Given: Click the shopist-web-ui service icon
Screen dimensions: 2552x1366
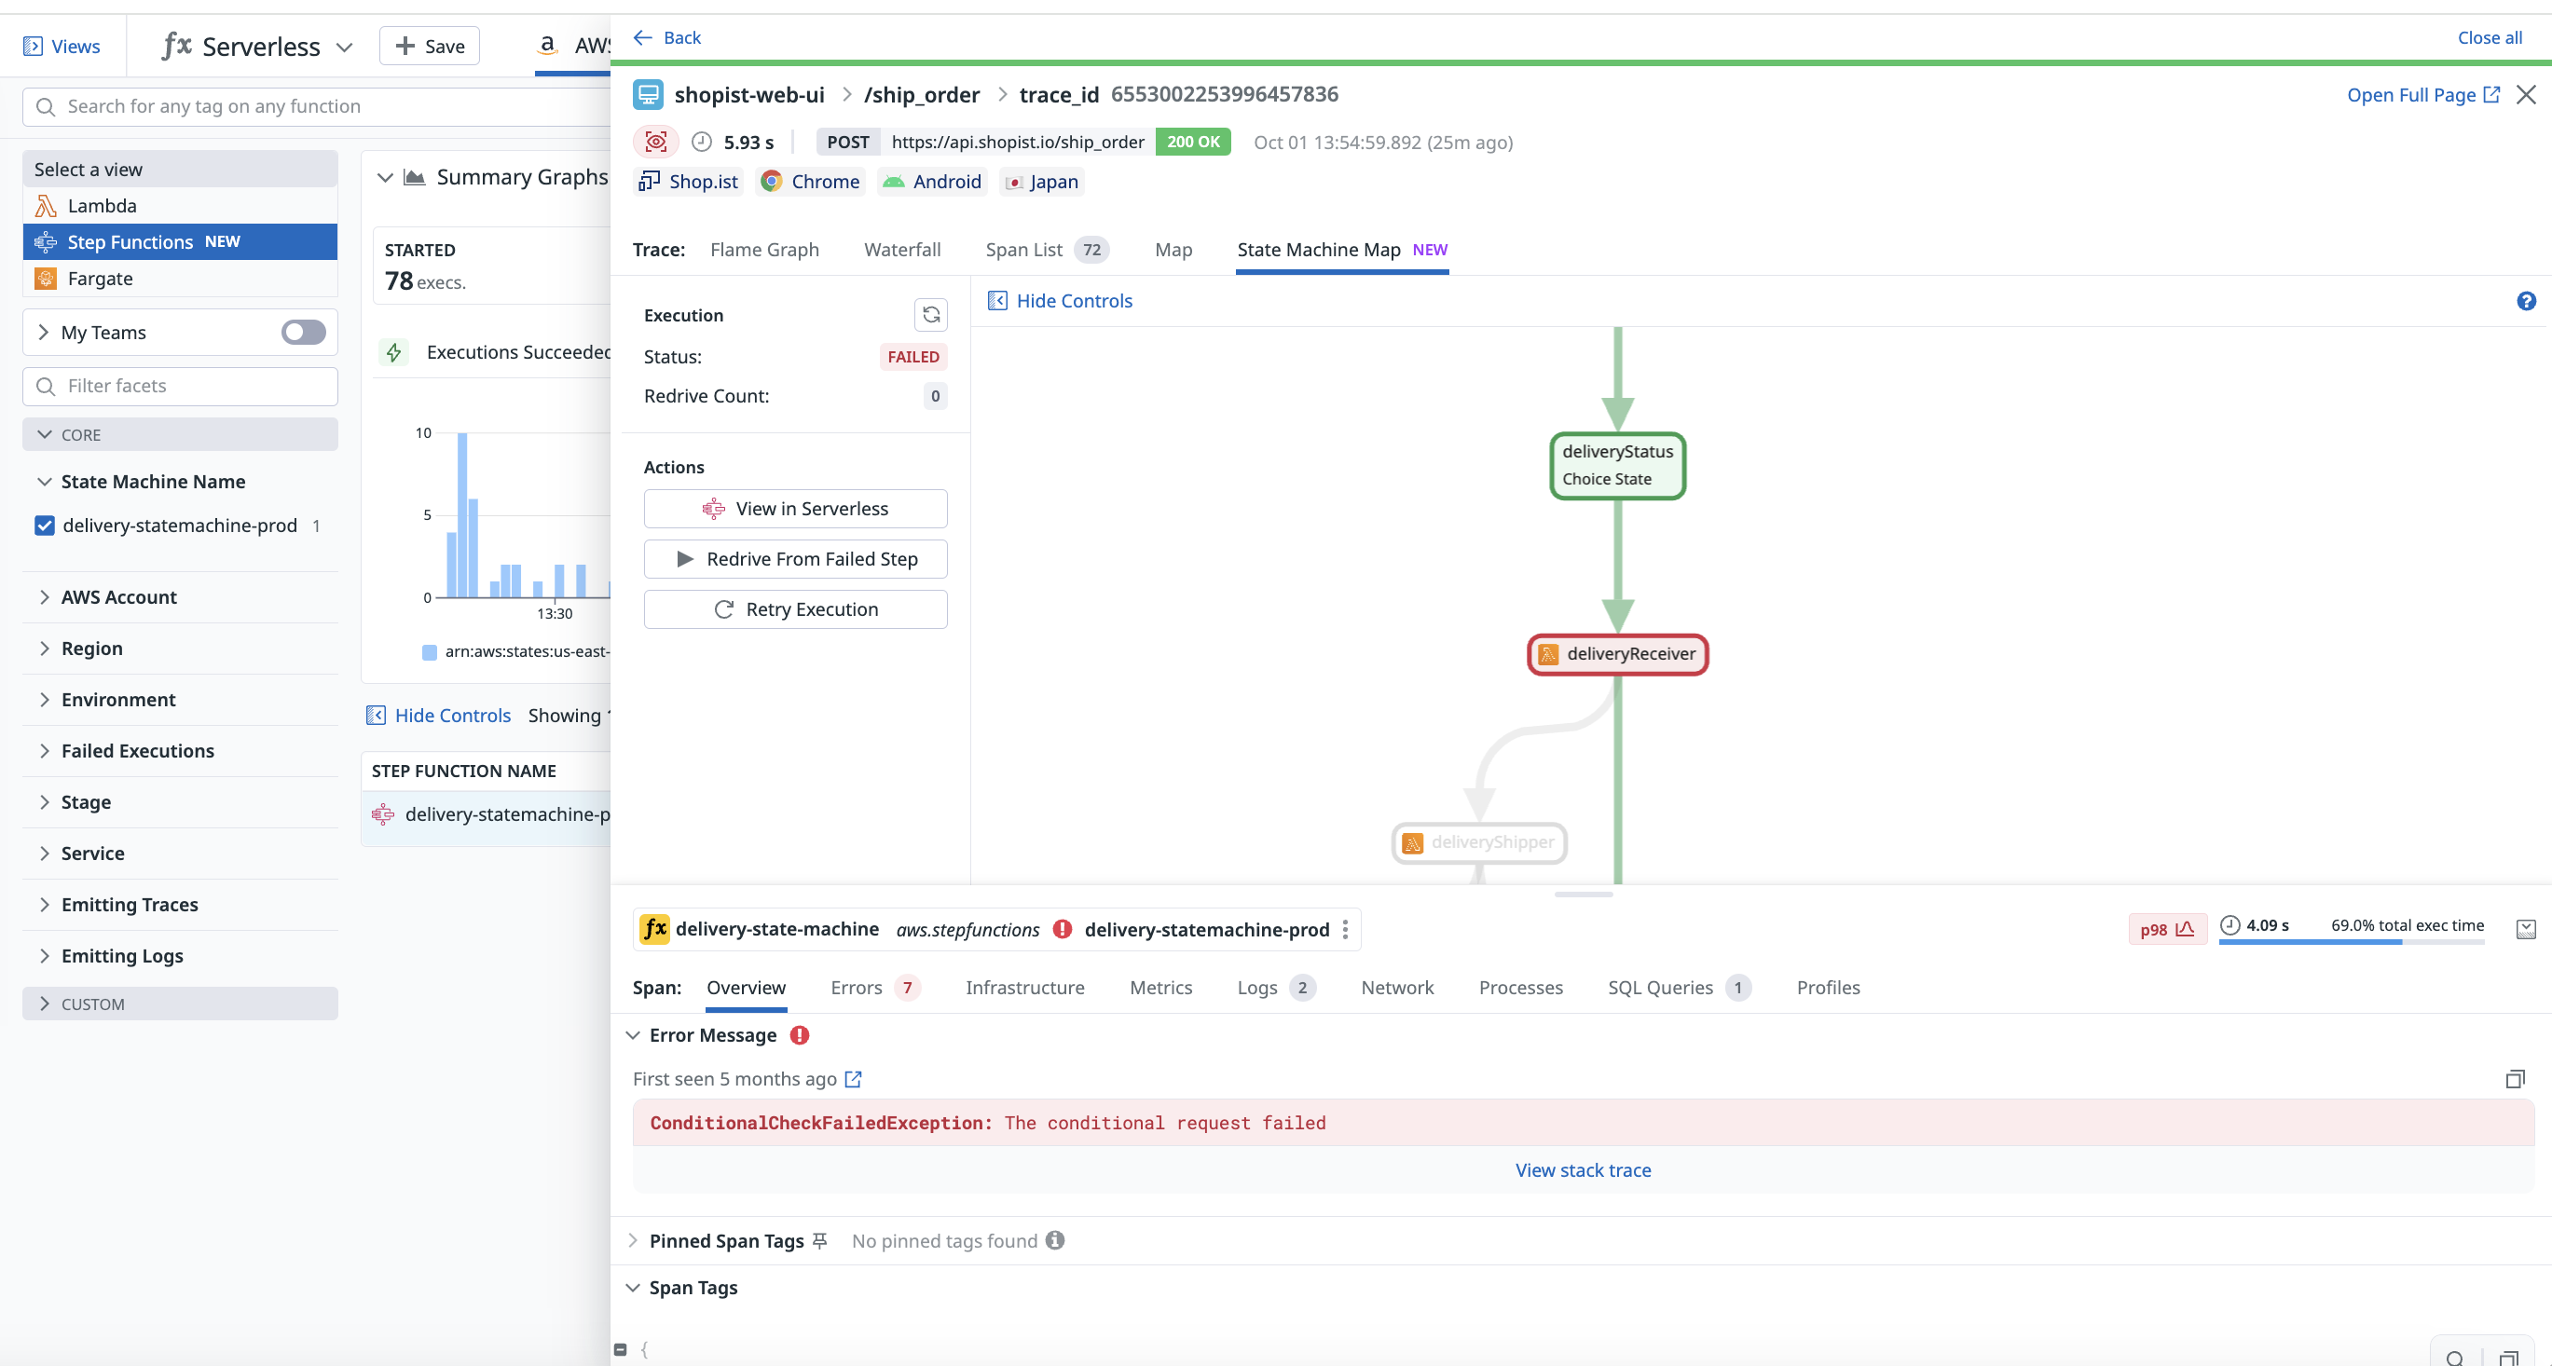Looking at the screenshot, I should [648, 95].
